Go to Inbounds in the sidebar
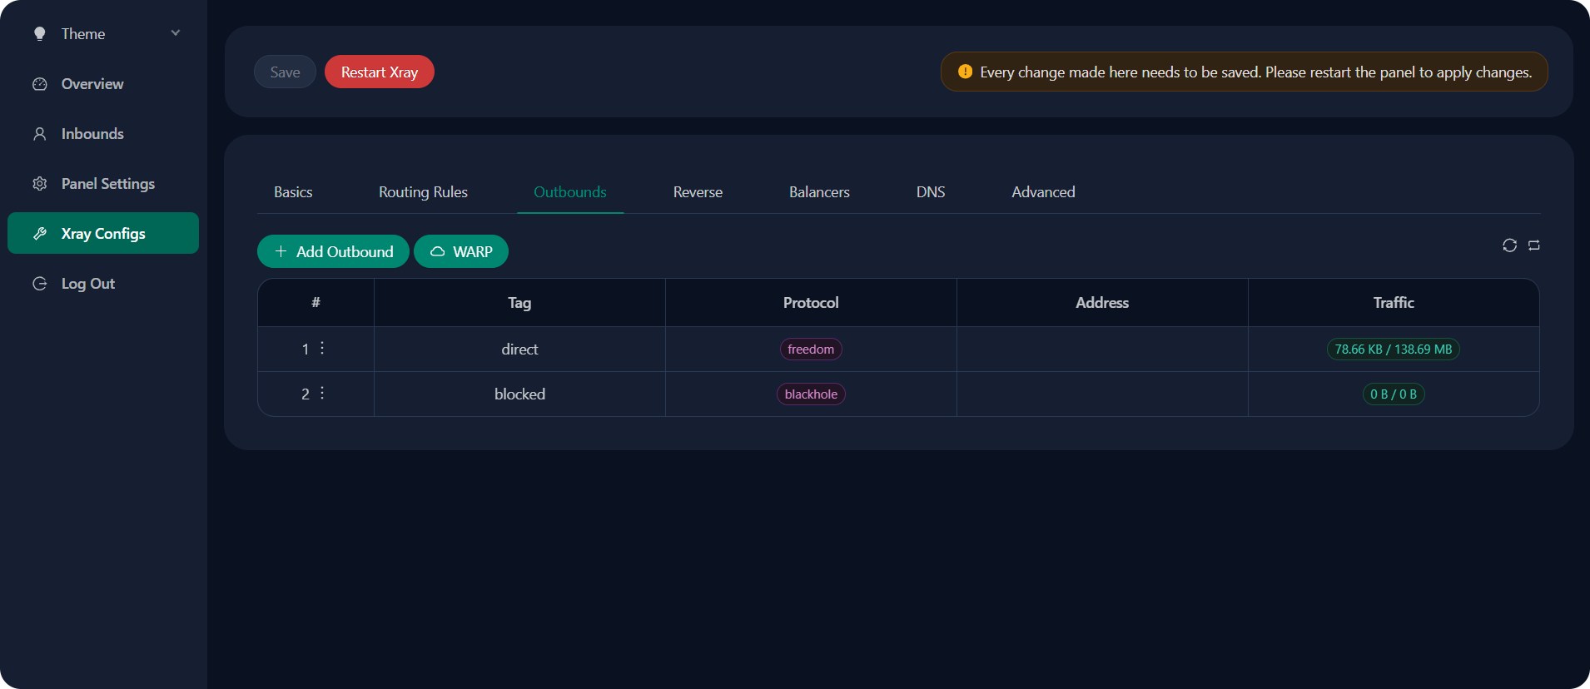This screenshot has height=689, width=1590. [92, 134]
